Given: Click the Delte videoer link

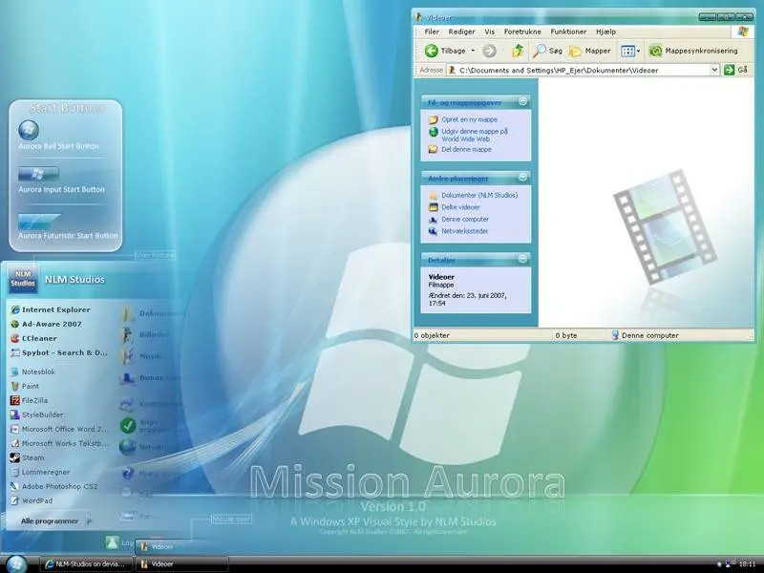Looking at the screenshot, I should (460, 207).
